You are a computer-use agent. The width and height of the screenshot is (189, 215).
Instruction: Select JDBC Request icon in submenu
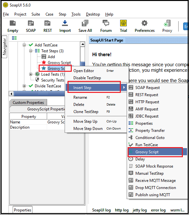[x=131, y=116]
